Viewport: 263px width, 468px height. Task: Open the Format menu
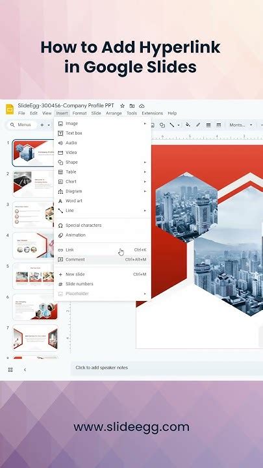[x=80, y=113]
